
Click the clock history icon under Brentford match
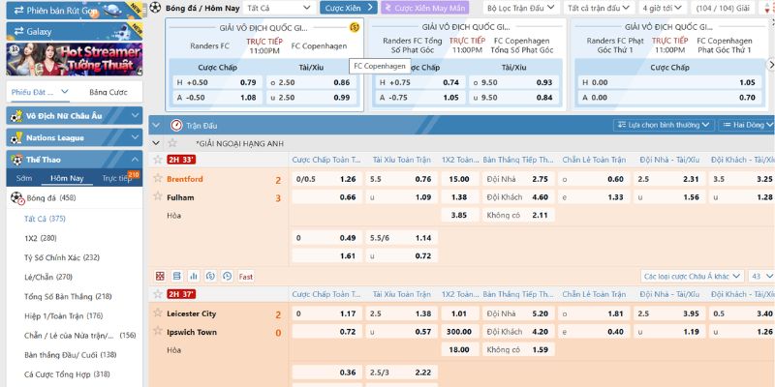click(x=228, y=277)
